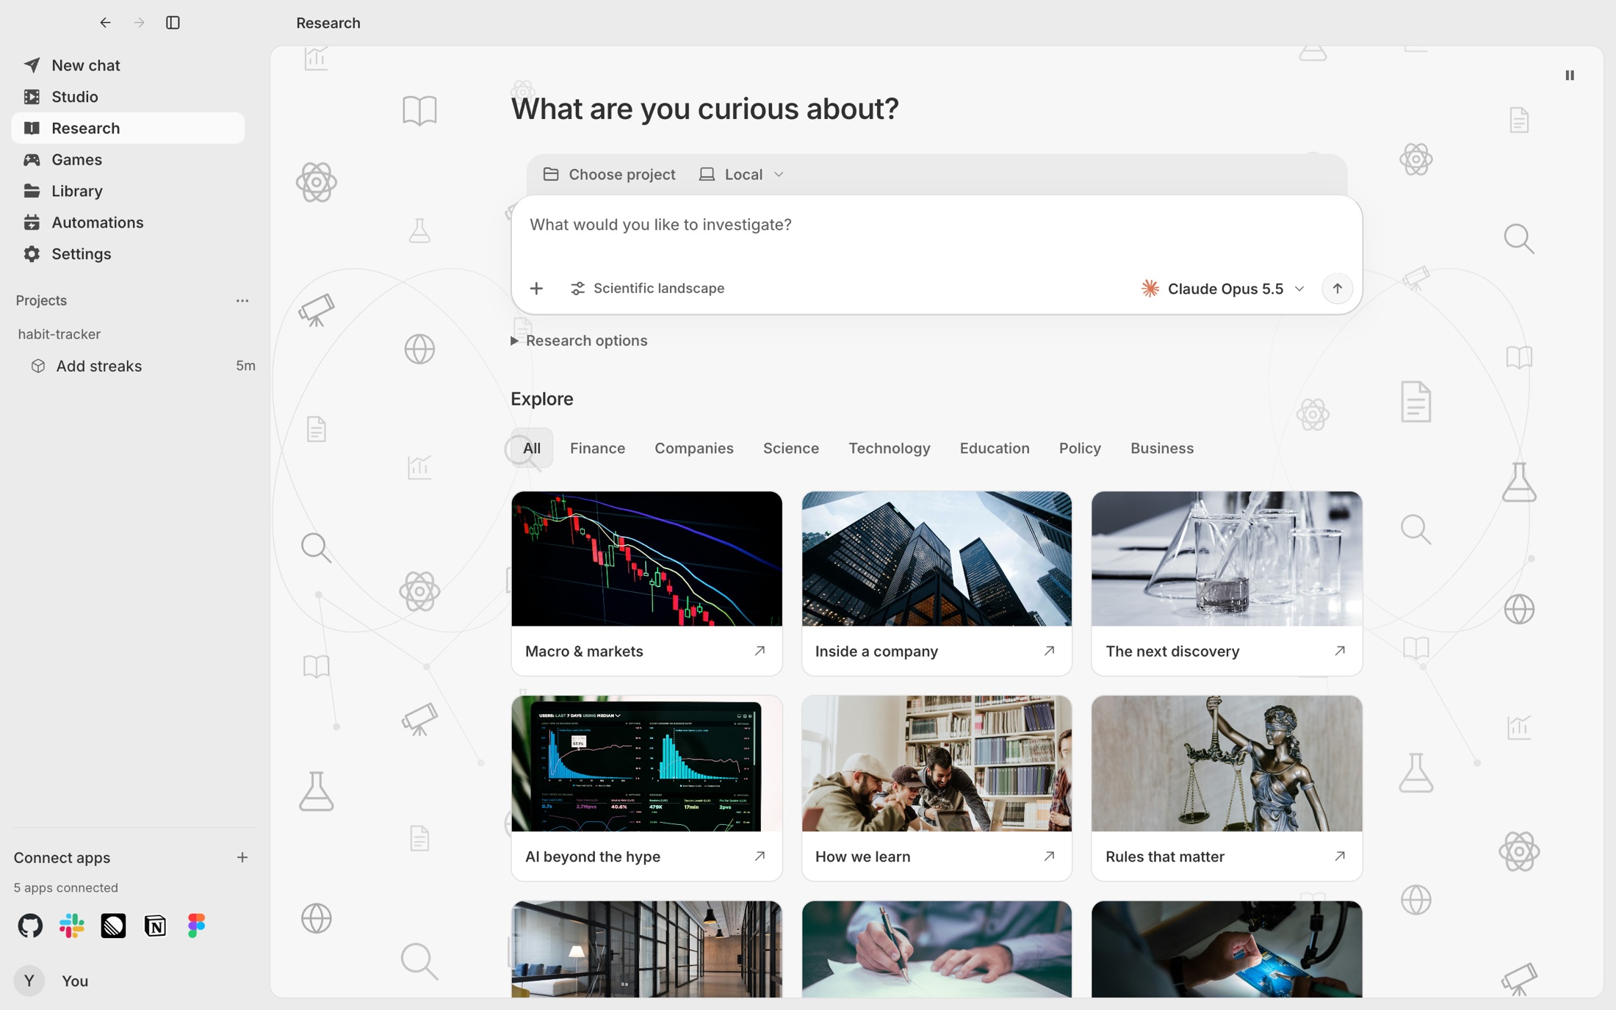This screenshot has height=1010, width=1616.
Task: Open the Macro & markets arrow icon
Action: pos(760,651)
